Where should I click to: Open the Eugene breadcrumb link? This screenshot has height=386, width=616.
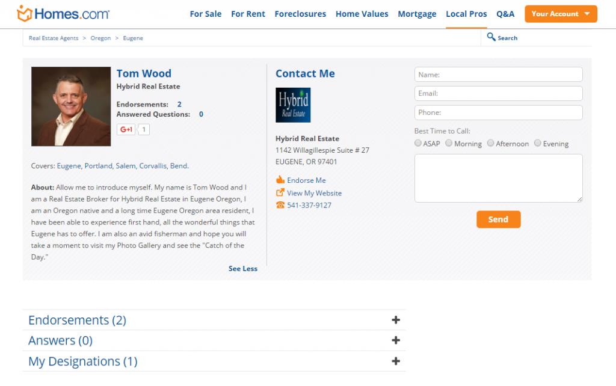click(133, 38)
